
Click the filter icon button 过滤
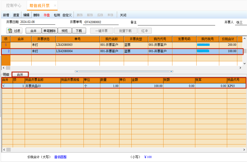pos(14,31)
